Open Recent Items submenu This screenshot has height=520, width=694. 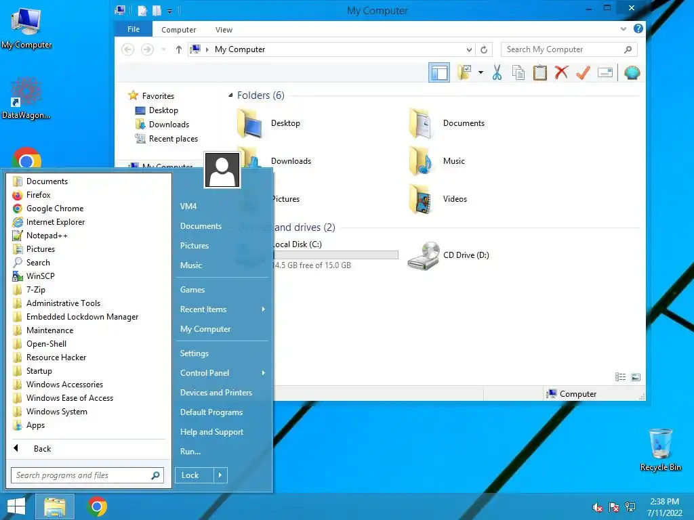[x=222, y=309]
